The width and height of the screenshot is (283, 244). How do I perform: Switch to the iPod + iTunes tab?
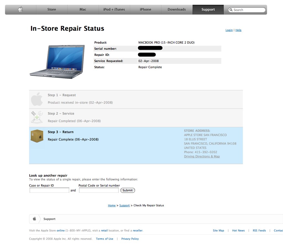point(114,9)
